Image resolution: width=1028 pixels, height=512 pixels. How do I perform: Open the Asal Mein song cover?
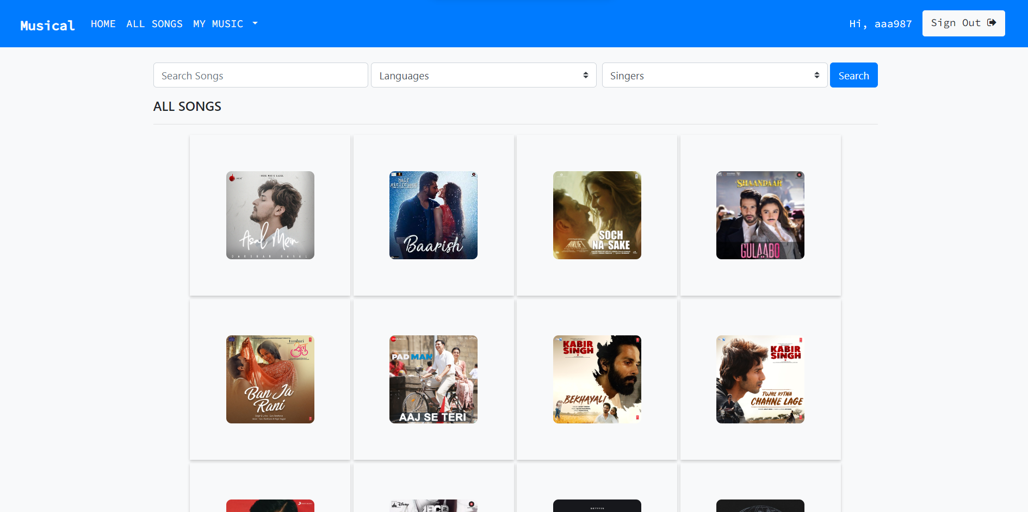click(270, 215)
